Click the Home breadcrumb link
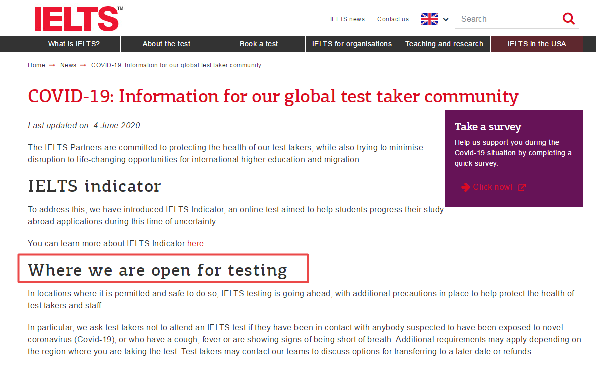The width and height of the screenshot is (596, 365). 36,65
